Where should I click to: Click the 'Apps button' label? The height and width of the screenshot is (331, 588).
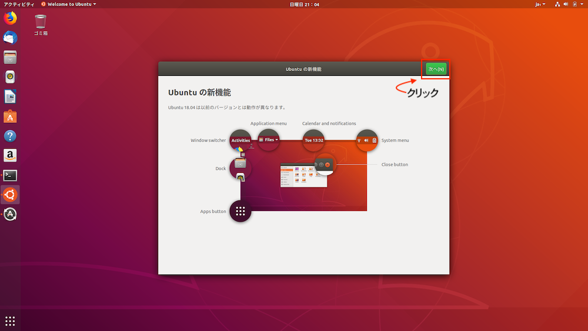(213, 212)
